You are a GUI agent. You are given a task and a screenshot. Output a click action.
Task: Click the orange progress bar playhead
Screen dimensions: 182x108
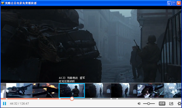[72, 99]
